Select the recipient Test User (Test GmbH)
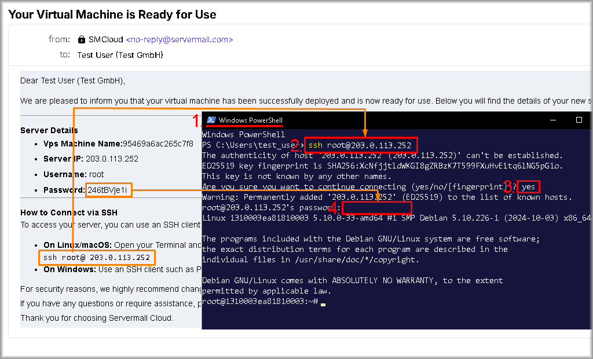 click(120, 55)
